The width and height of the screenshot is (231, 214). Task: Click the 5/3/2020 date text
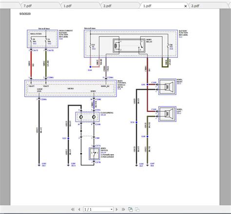click(x=25, y=14)
